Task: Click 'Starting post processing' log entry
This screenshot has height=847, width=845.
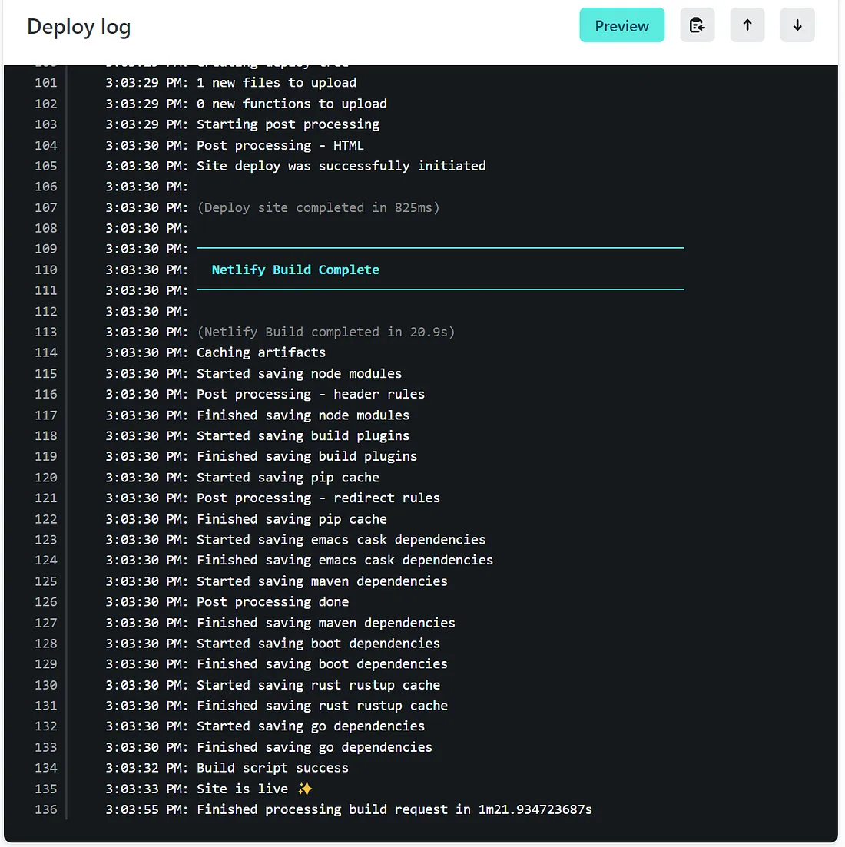Action: (x=288, y=124)
